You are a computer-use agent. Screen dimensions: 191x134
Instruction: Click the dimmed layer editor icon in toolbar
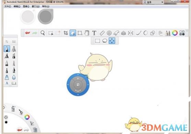pos(160,33)
